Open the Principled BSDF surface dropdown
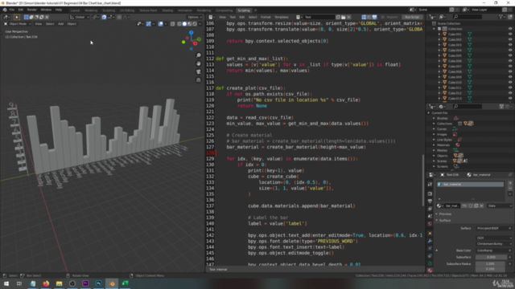 pos(493,228)
